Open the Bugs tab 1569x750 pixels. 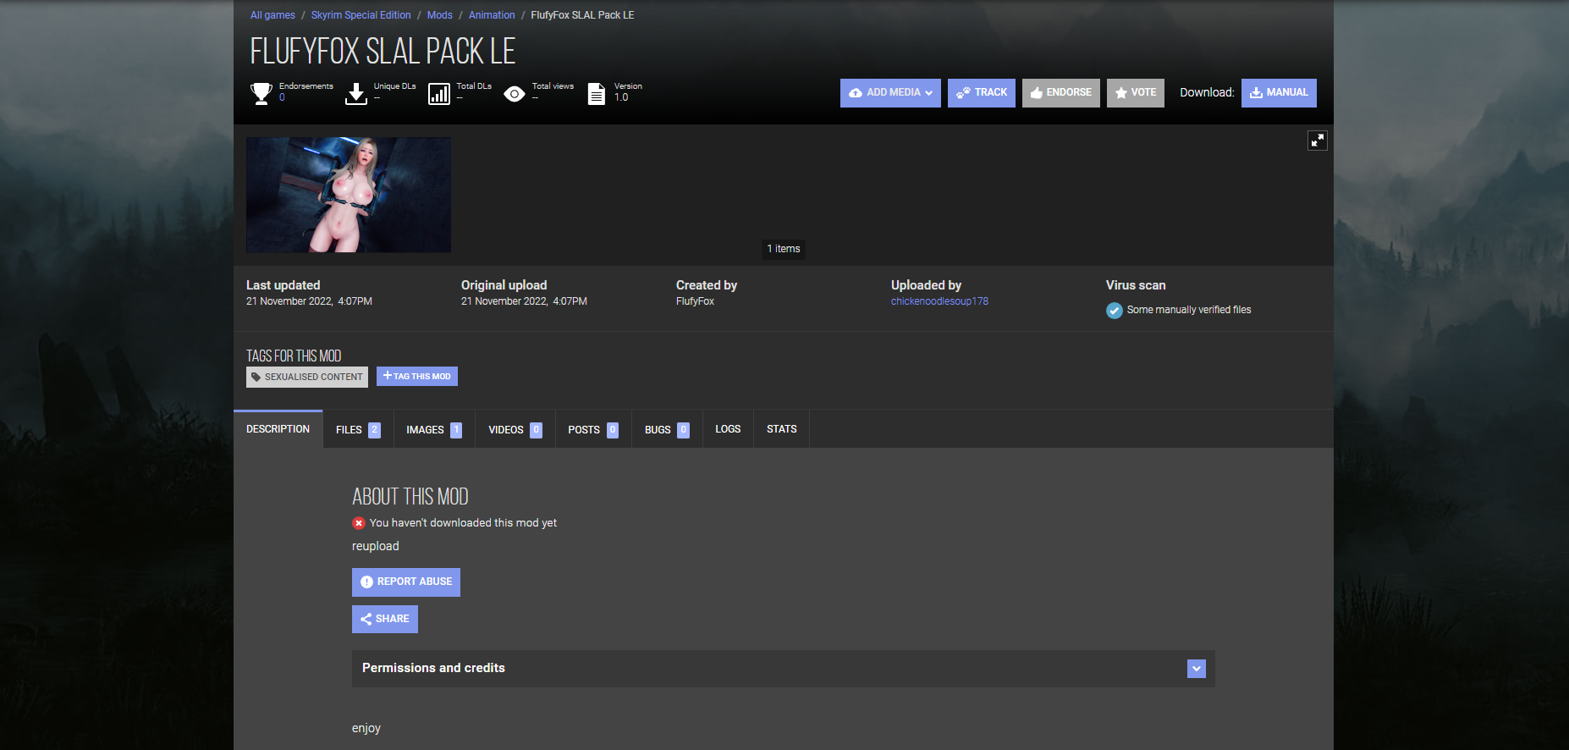(x=667, y=430)
